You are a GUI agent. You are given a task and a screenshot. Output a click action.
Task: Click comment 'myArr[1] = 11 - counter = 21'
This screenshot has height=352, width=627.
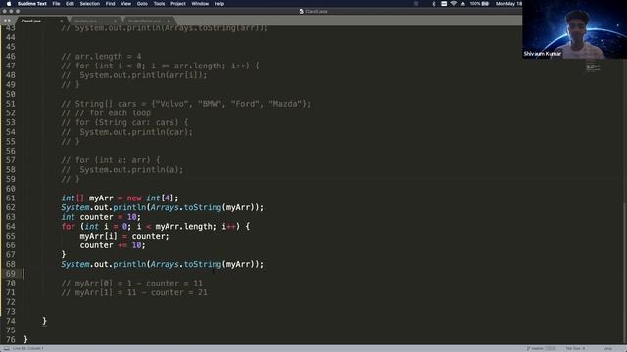(134, 293)
